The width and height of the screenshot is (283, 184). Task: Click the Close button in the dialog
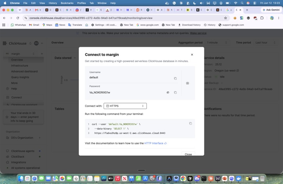click(x=188, y=154)
